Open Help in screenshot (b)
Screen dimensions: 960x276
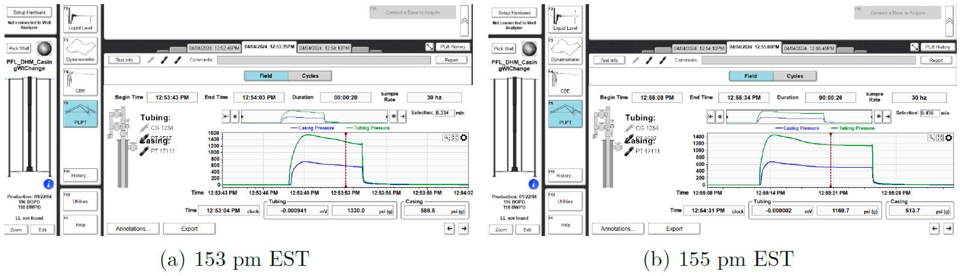tap(565, 225)
